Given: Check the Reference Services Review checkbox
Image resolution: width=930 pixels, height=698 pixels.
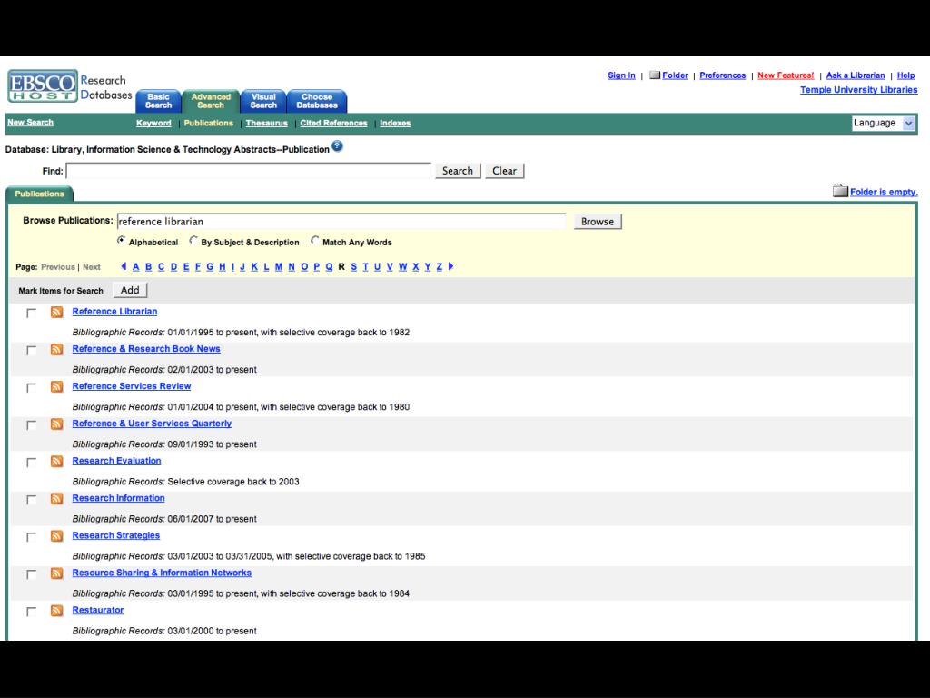Looking at the screenshot, I should click(x=32, y=388).
